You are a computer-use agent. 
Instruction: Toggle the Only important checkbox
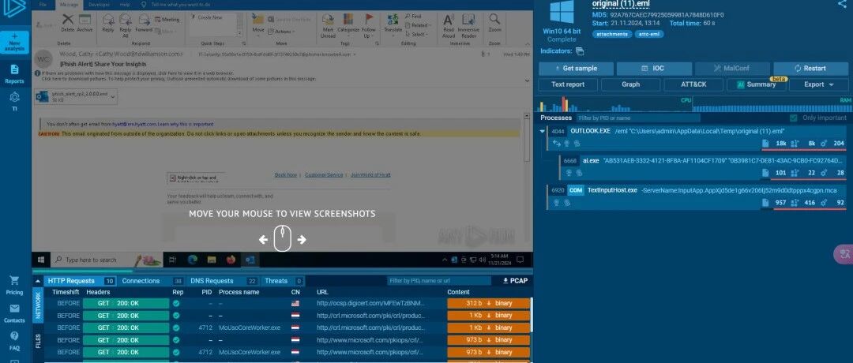793,118
